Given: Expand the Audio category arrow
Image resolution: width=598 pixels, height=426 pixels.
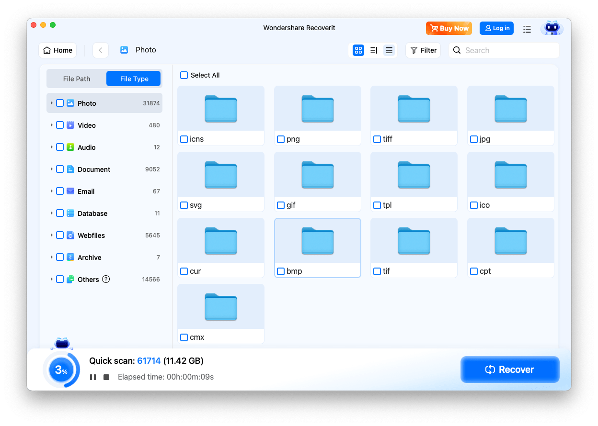Looking at the screenshot, I should click(x=51, y=147).
